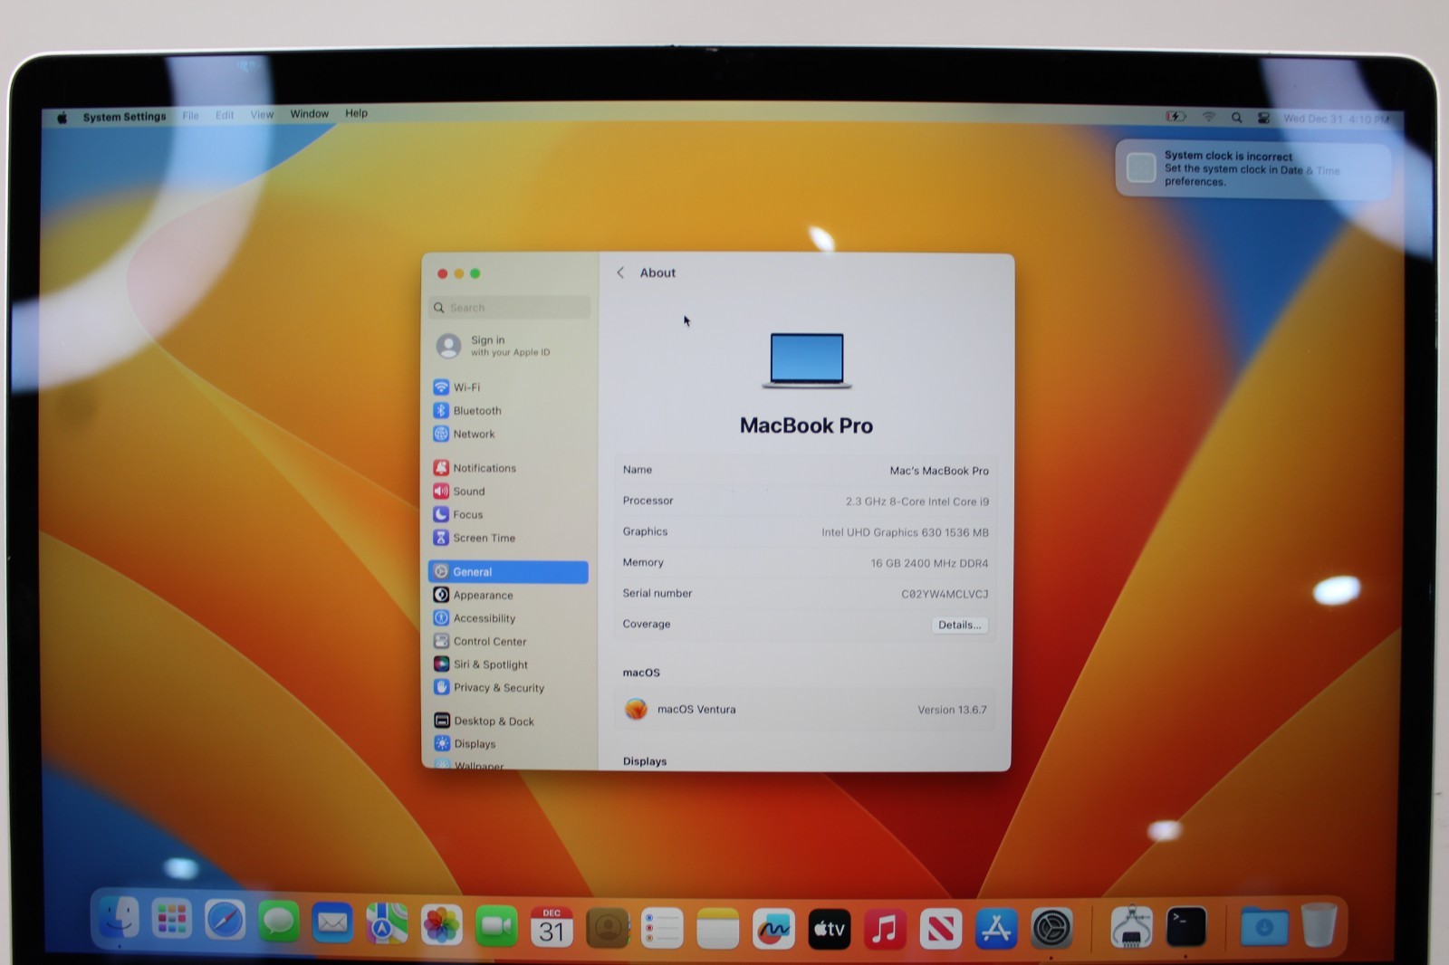Open Control Center in menu bar
The width and height of the screenshot is (1449, 965).
click(x=1263, y=118)
